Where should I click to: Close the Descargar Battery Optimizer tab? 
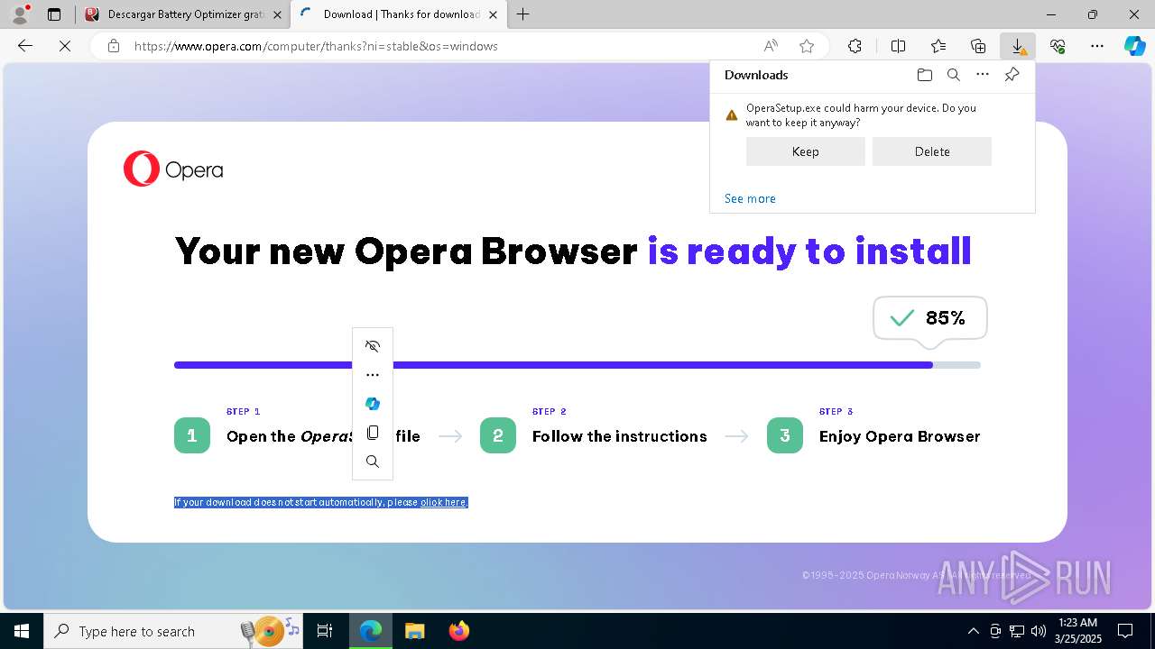click(x=277, y=14)
